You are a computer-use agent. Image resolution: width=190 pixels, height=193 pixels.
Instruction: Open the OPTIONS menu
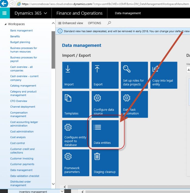pos(94,23)
